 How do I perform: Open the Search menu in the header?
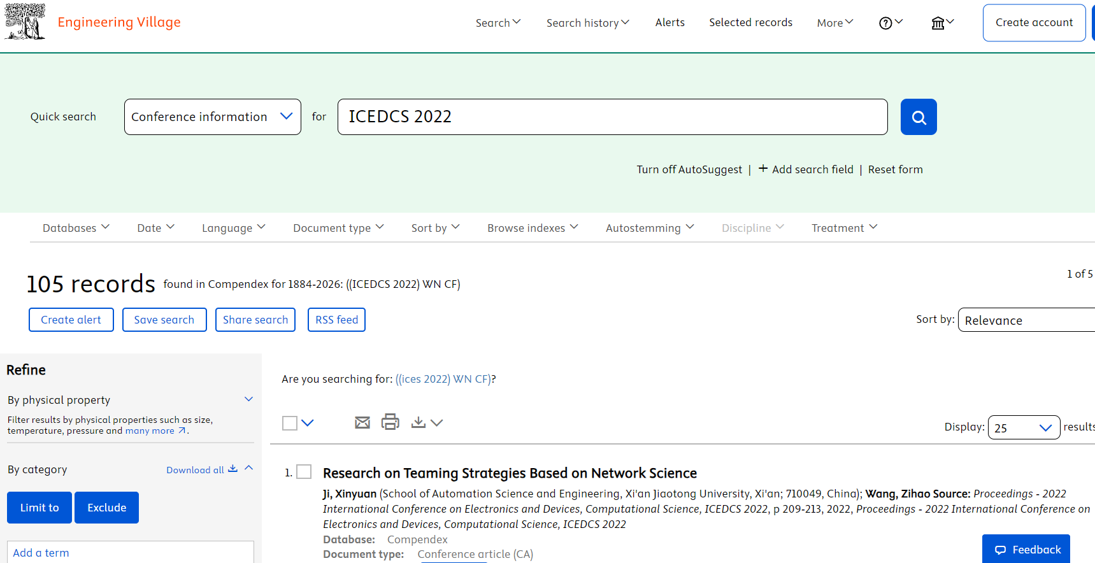[x=498, y=23]
